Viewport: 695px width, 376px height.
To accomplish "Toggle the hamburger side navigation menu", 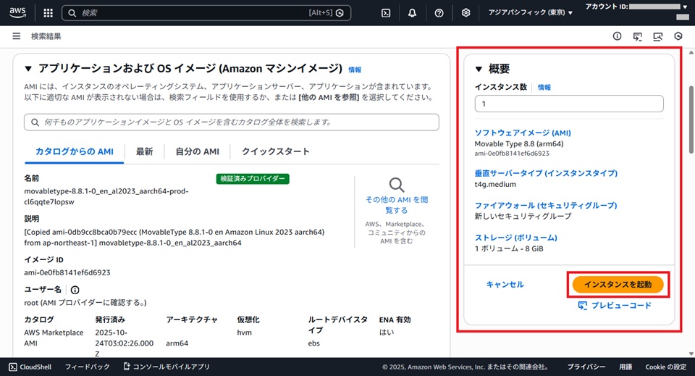I will point(16,36).
